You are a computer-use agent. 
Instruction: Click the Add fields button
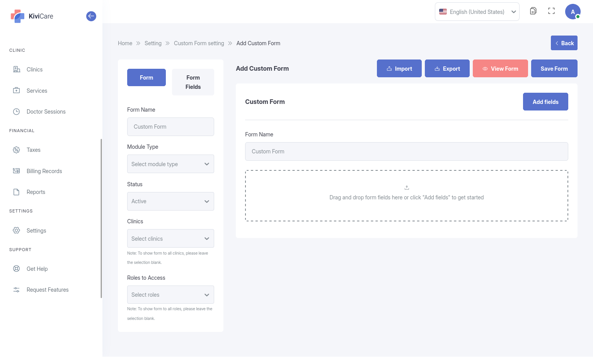click(545, 102)
